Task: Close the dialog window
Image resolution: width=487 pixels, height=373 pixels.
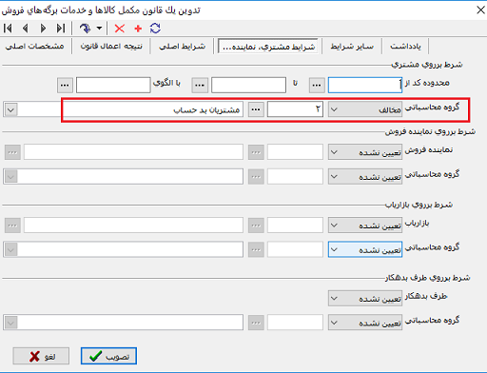Action: pos(480,10)
